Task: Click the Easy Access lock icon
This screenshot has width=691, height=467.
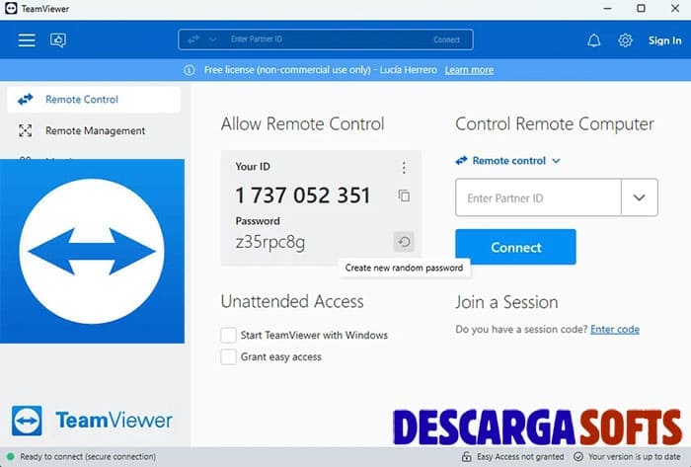Action: tap(466, 457)
